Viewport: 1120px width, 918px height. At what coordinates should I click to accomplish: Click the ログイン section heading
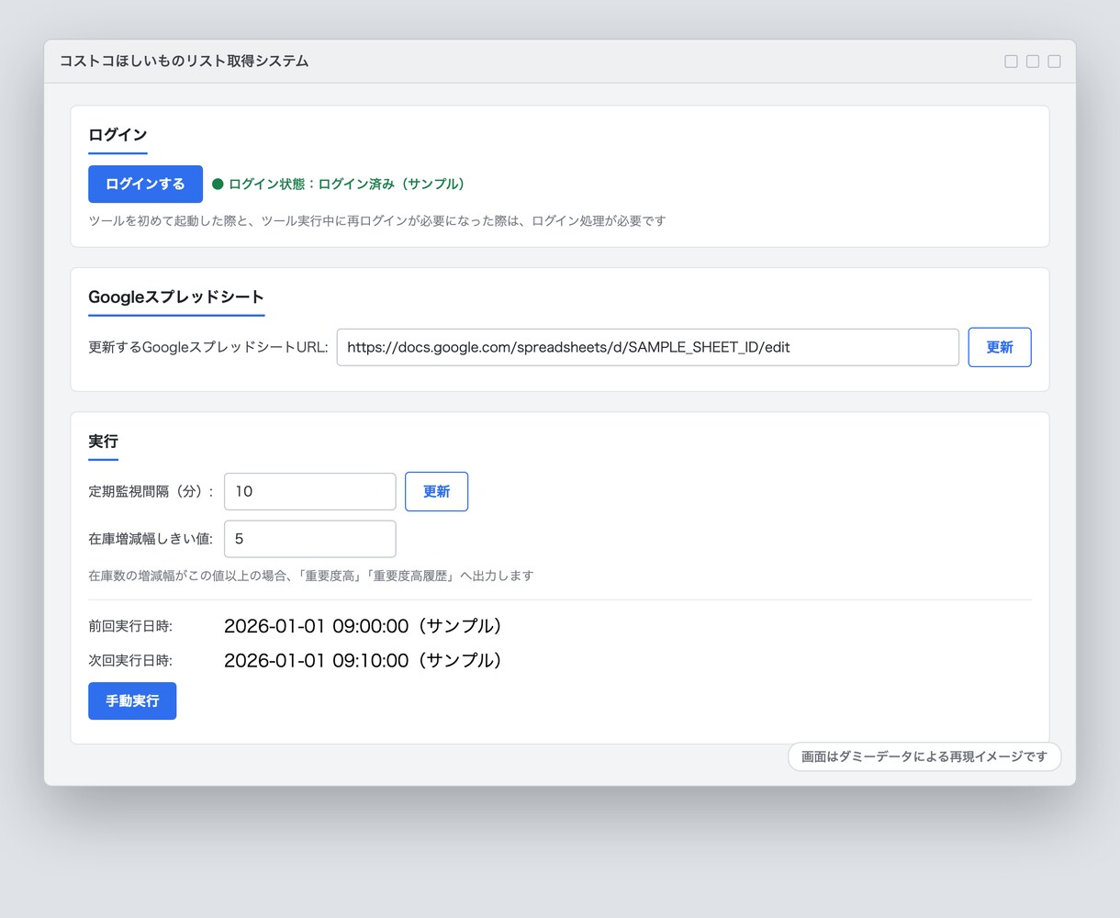[x=118, y=135]
